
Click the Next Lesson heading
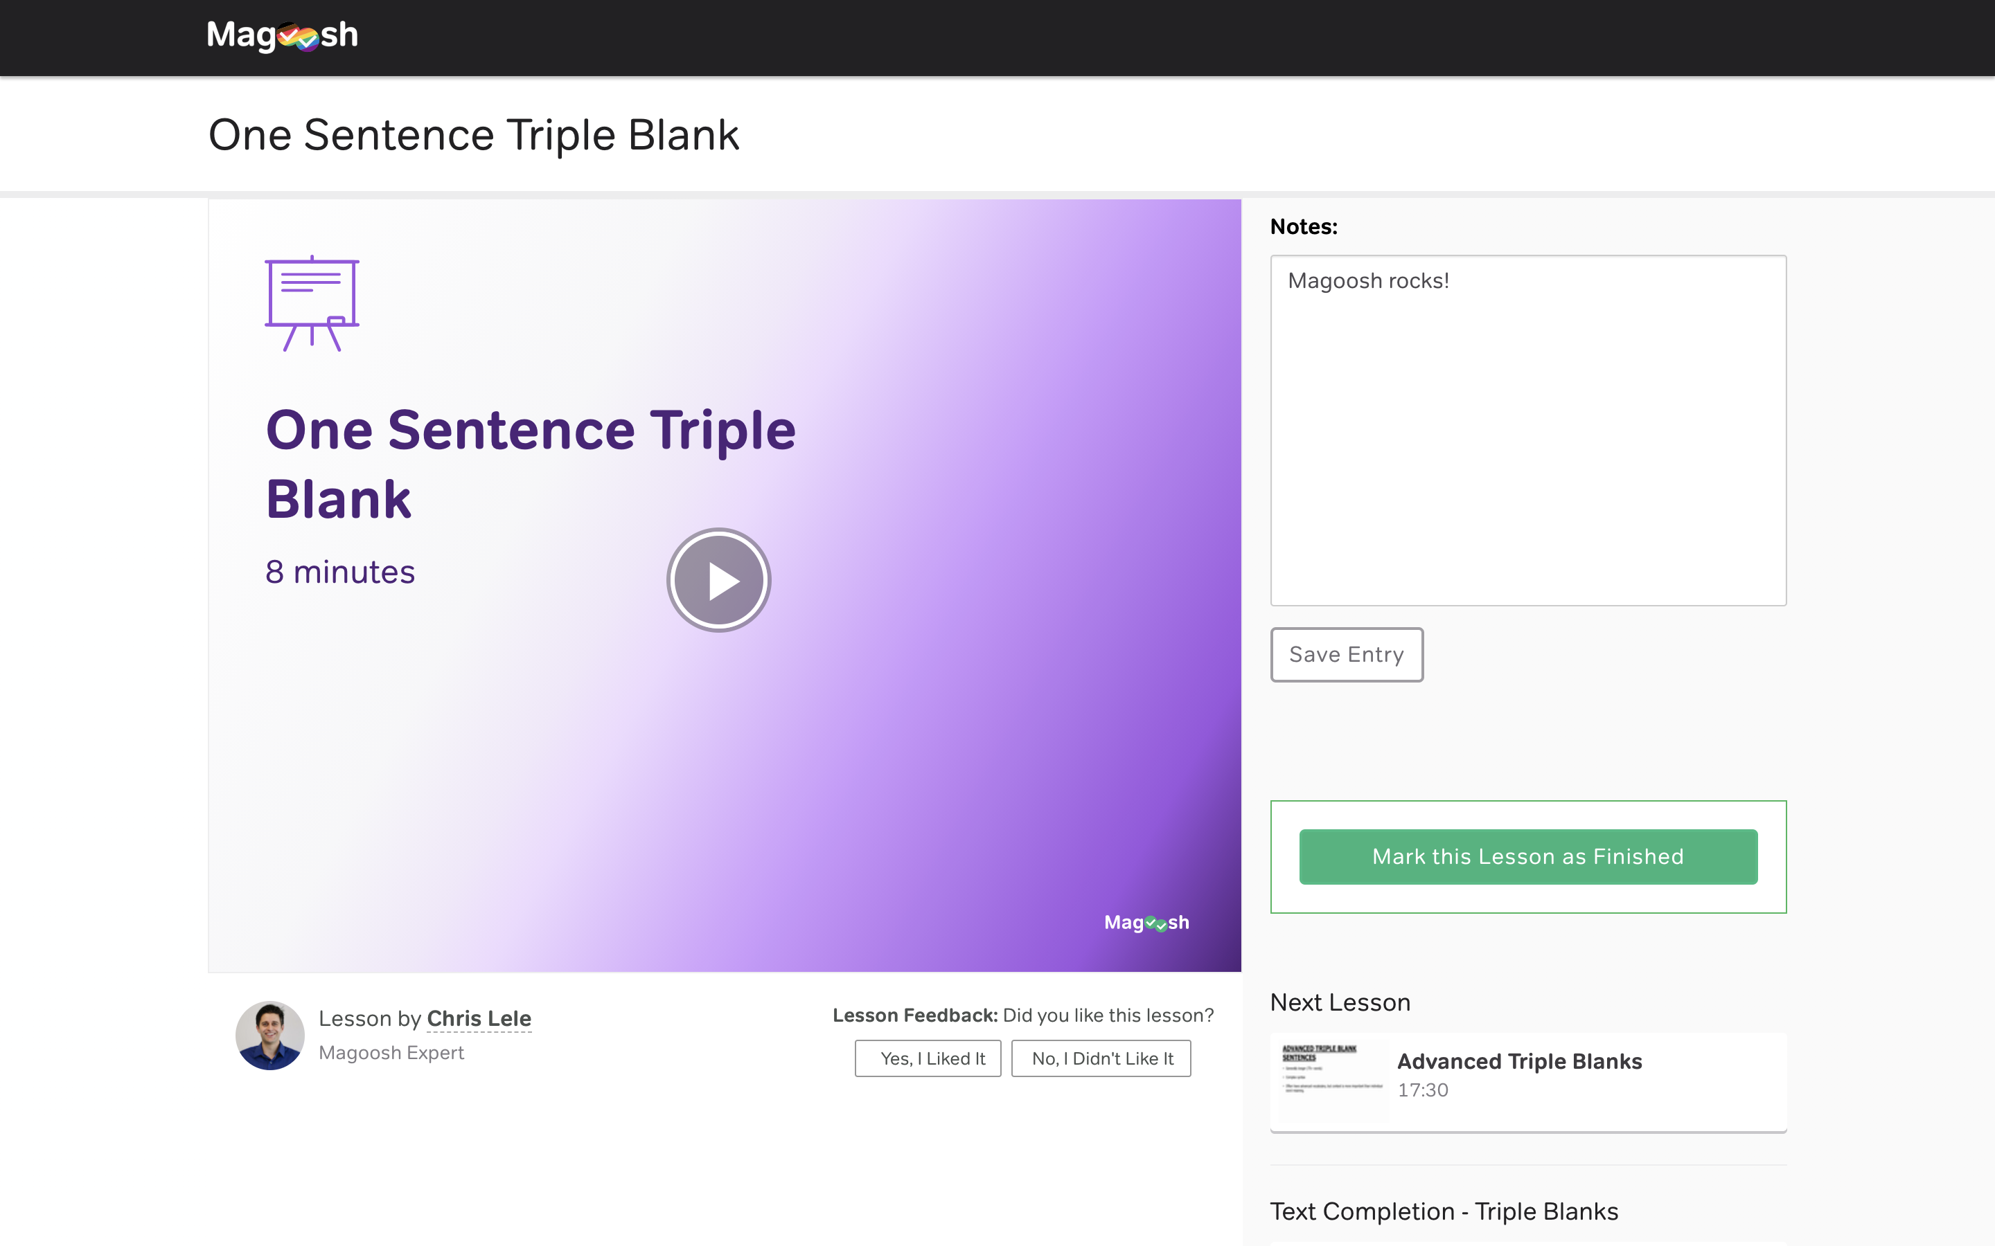click(x=1340, y=1002)
